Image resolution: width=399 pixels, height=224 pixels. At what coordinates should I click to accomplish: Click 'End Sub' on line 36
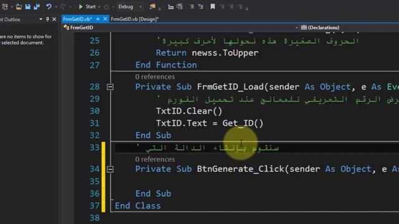tap(153, 194)
